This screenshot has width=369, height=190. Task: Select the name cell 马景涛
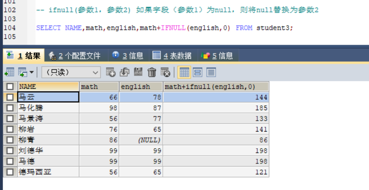tap(48, 118)
